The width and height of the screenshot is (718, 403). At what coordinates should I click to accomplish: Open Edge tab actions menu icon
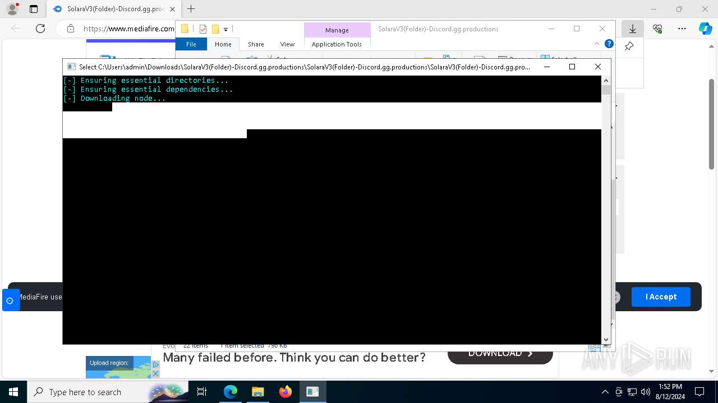tap(34, 9)
